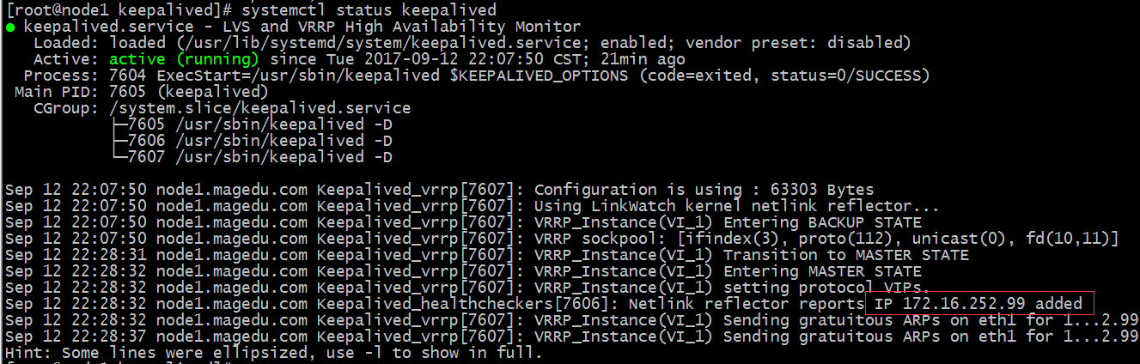Viewport: 1140px width, 364px height.
Task: Click the CGroup process 7606 tree entry
Action: click(x=253, y=141)
